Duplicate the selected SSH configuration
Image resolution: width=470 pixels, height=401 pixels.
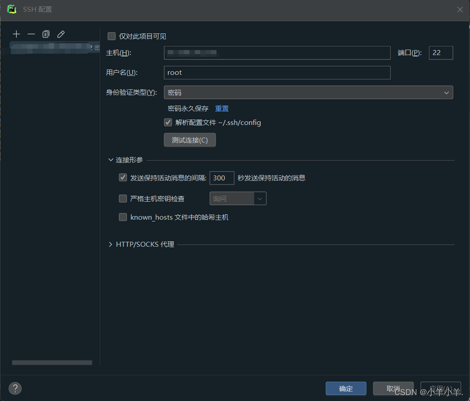pos(46,34)
